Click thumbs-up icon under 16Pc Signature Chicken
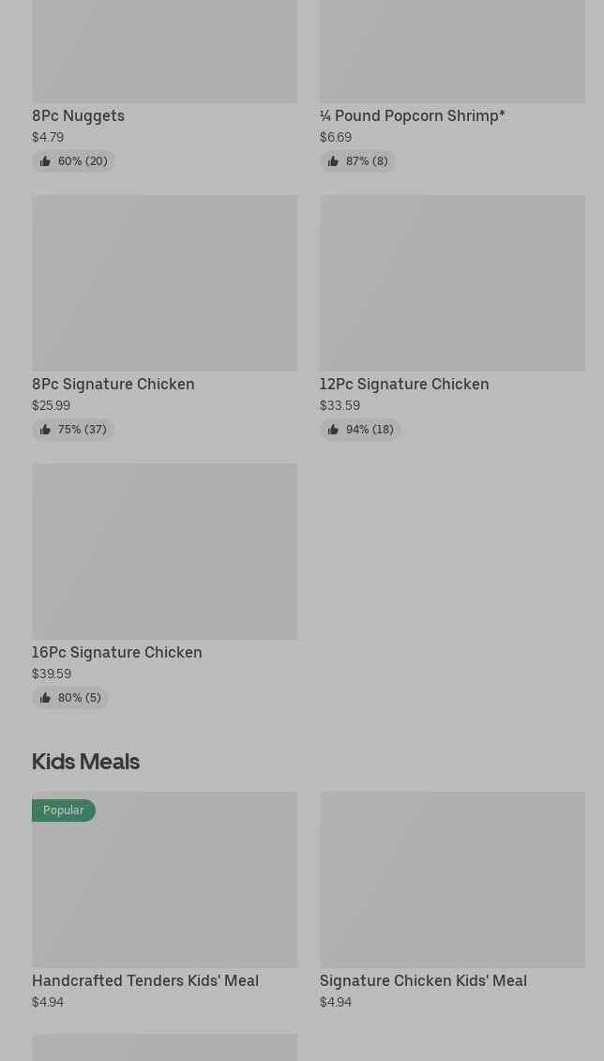Viewport: 604px width, 1061px height. [x=45, y=698]
